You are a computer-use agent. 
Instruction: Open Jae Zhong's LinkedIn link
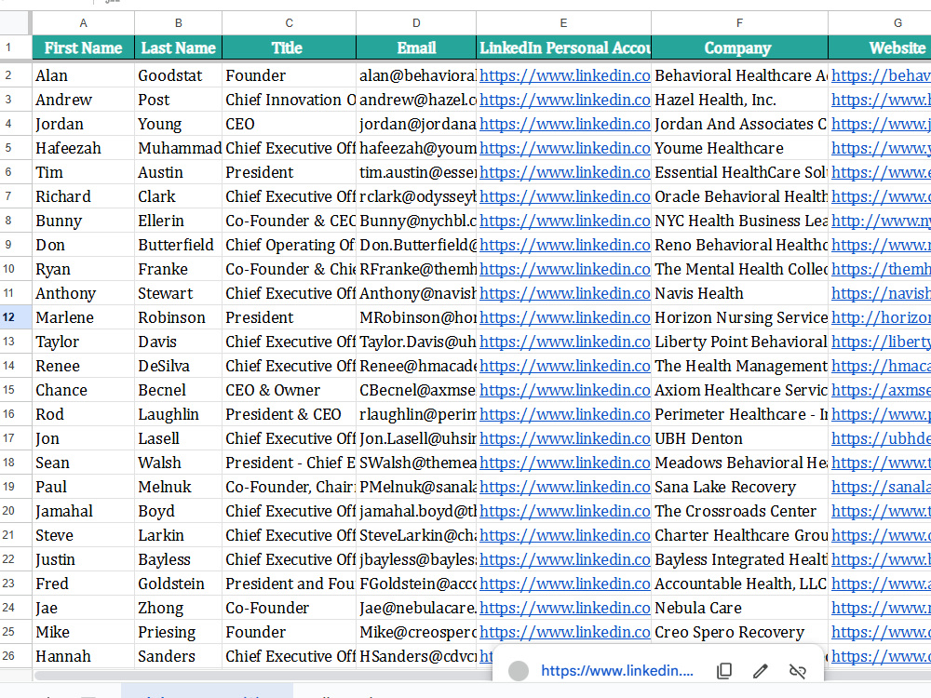click(565, 608)
